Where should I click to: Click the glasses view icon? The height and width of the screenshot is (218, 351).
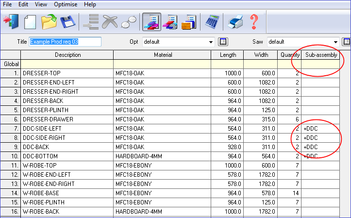click(x=129, y=22)
